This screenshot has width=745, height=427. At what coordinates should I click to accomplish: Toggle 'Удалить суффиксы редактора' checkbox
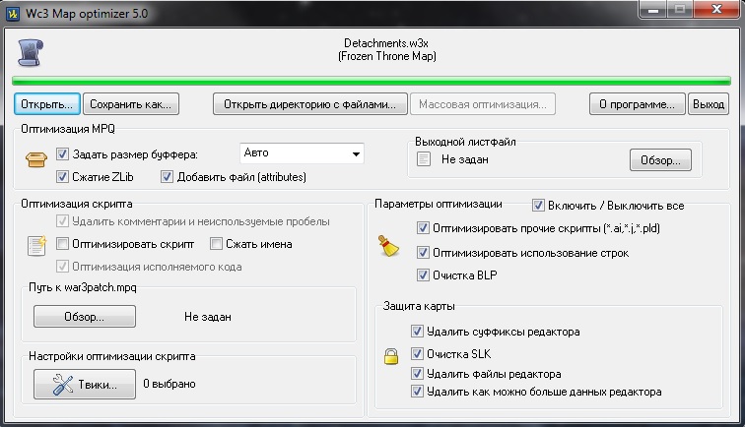tap(417, 332)
